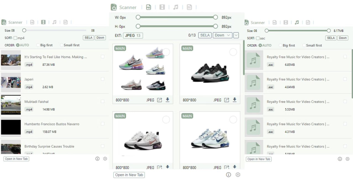Select the light blue sneaker circle
The height and width of the screenshot is (181, 353).
(x=233, y=120)
